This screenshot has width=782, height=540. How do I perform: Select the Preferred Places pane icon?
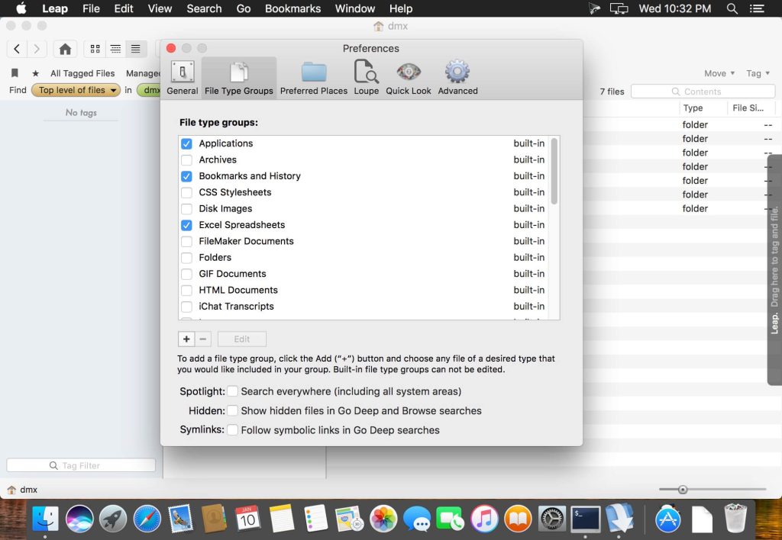[313, 77]
